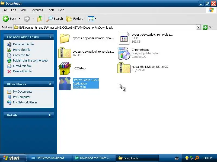Collapse the File and Folder Tasks panel

click(x=50, y=37)
